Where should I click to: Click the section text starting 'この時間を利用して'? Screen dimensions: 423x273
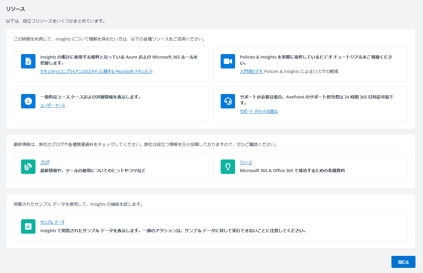point(110,39)
